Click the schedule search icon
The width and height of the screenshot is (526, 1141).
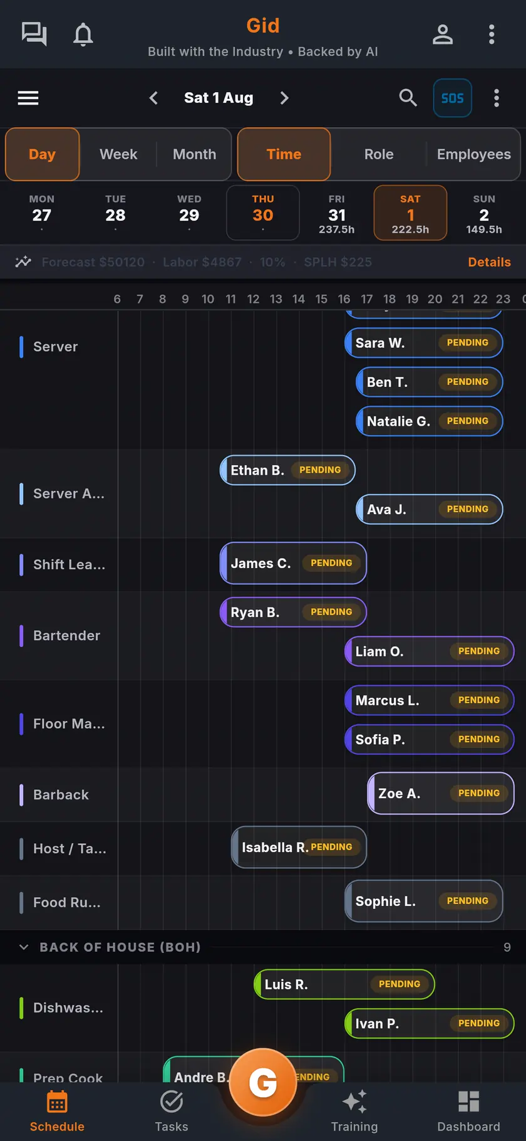[x=408, y=98]
